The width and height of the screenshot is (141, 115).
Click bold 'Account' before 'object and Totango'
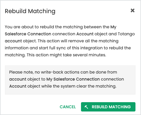coord(85,34)
